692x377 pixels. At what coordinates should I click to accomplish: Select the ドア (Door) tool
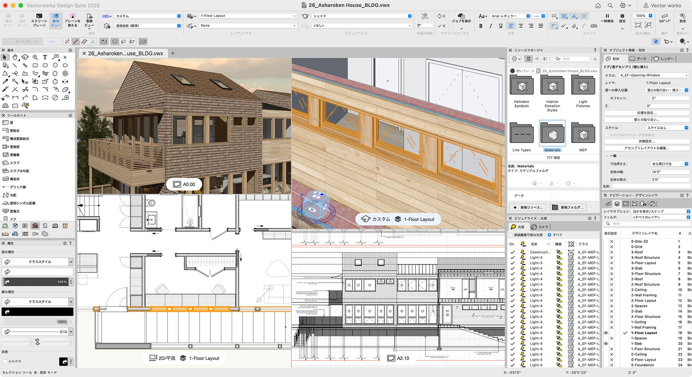[x=11, y=219]
